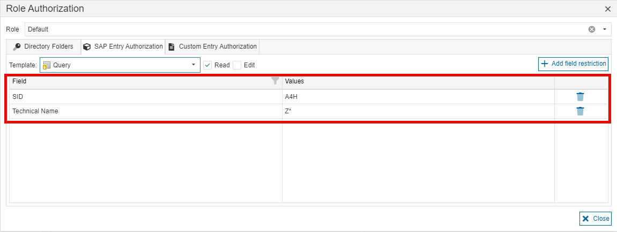Viewport: 617px width, 232px height.
Task: Open the Role dropdown arrow
Action: tap(605, 29)
